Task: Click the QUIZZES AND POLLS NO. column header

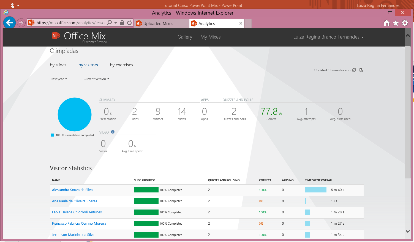Action: 224,180
